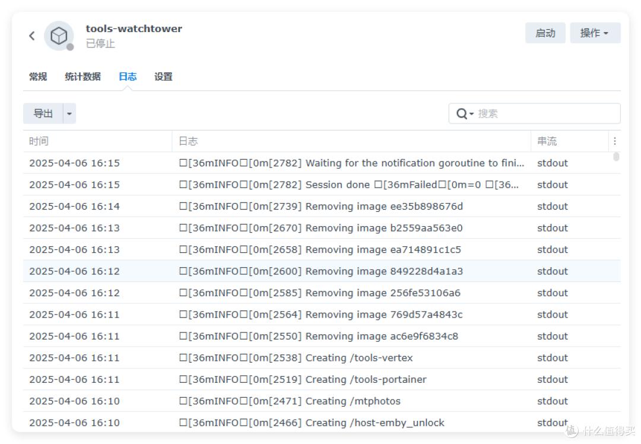
Task: Click the search magnifier icon
Action: click(x=462, y=113)
